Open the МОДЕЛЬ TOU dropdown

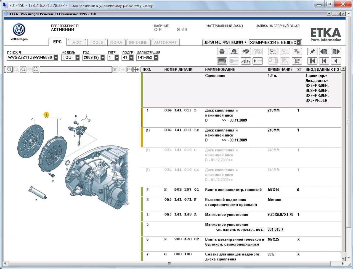point(78,58)
